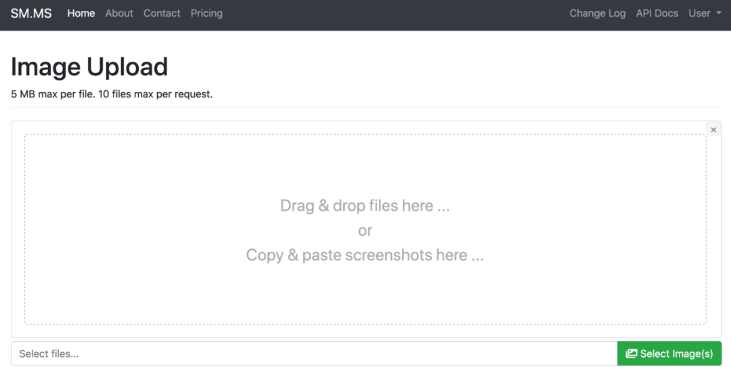
Task: Click the 'or' text in the drop zone
Action: coord(365,231)
